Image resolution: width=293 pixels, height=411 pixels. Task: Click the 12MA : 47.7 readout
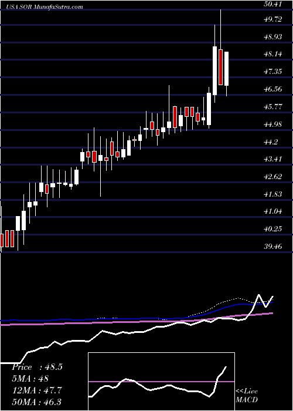pos(36,390)
